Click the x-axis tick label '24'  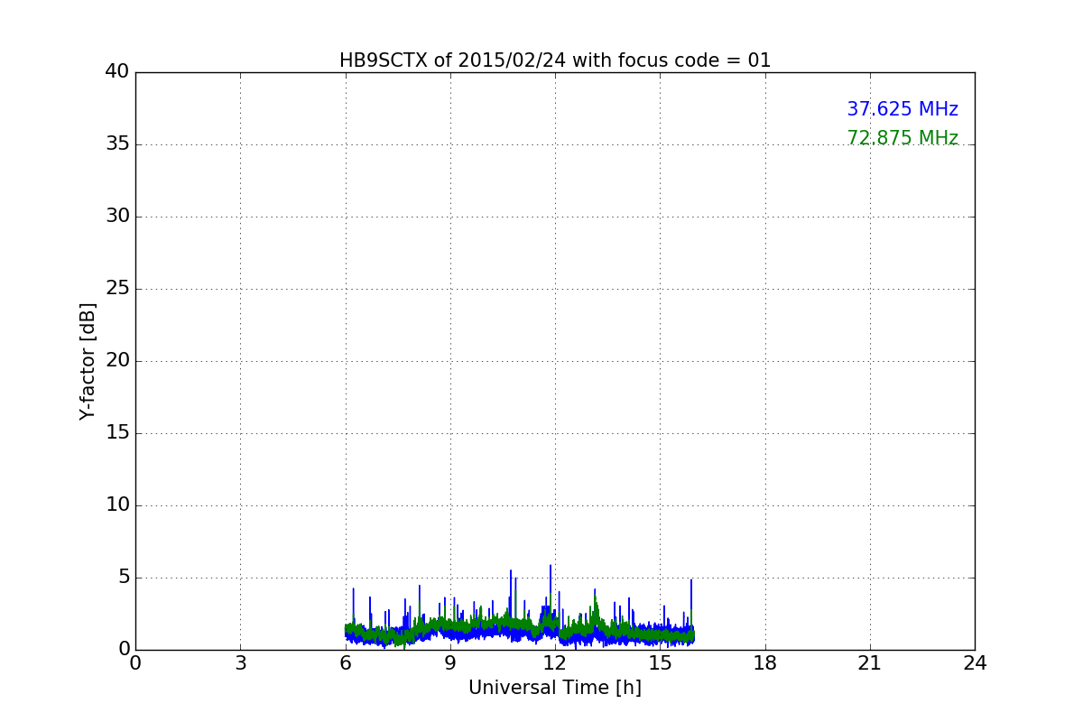click(975, 663)
